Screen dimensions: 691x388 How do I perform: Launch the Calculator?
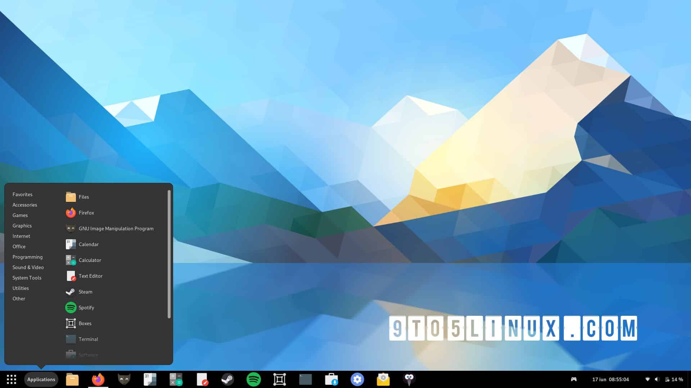coord(90,260)
